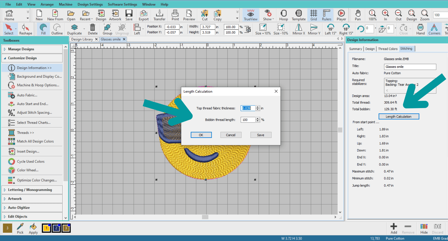The height and width of the screenshot is (241, 448).
Task: Save the current design
Action: 129,15
